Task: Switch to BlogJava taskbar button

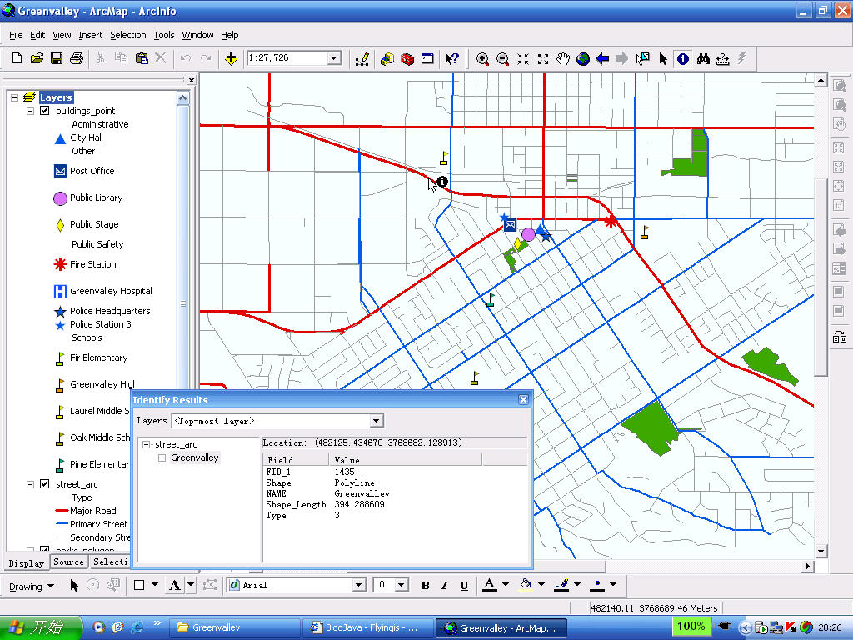Action: click(367, 628)
